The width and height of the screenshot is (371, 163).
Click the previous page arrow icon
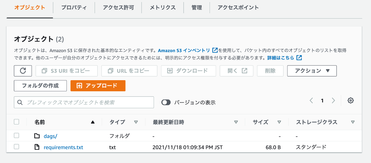(311, 101)
